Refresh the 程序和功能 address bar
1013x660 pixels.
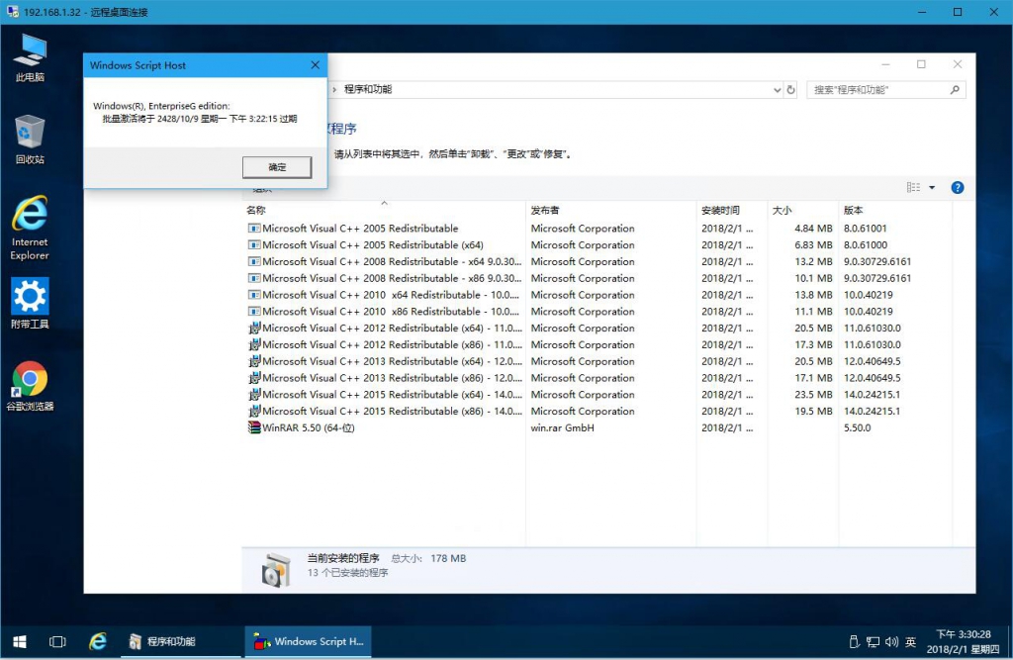tap(790, 90)
